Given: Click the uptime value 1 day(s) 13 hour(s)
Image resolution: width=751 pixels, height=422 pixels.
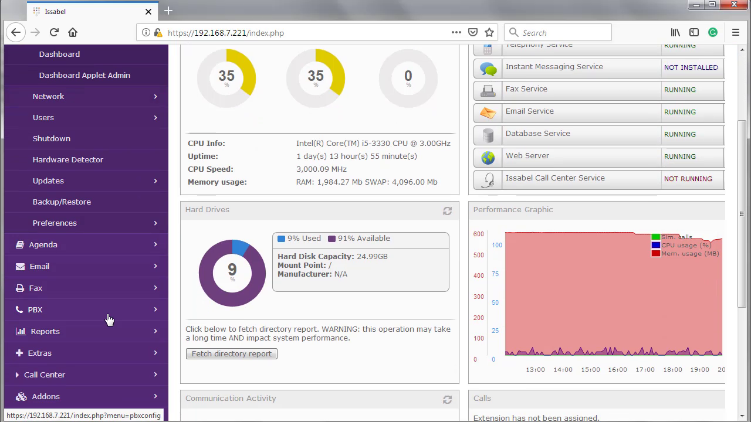Looking at the screenshot, I should 357,156.
